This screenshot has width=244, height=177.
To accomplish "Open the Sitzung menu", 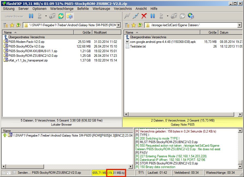I will pos(9,9).
